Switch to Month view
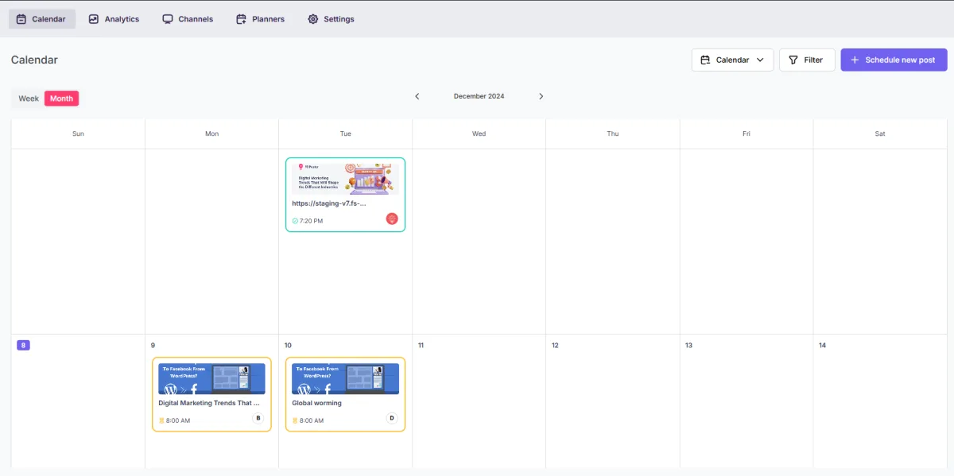The width and height of the screenshot is (954, 476). (x=61, y=99)
